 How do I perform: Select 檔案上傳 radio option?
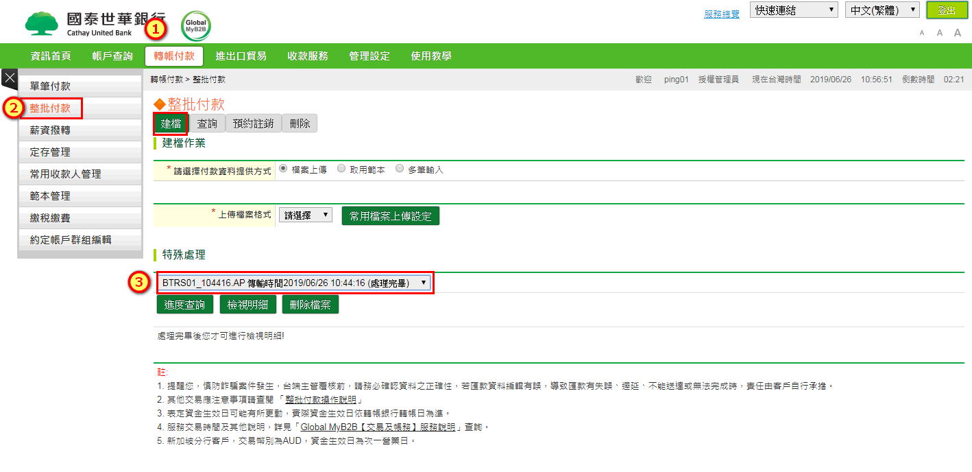tap(283, 169)
